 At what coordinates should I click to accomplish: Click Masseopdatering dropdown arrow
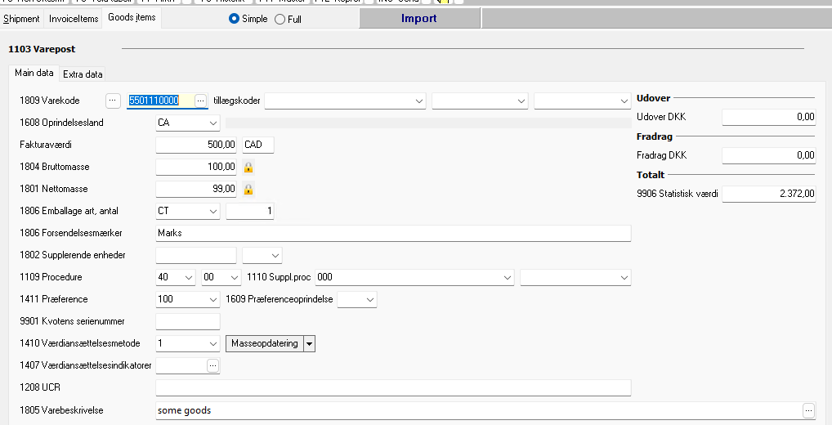tap(309, 344)
